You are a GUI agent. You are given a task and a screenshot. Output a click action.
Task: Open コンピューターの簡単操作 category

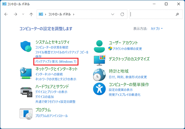[x=129, y=84]
